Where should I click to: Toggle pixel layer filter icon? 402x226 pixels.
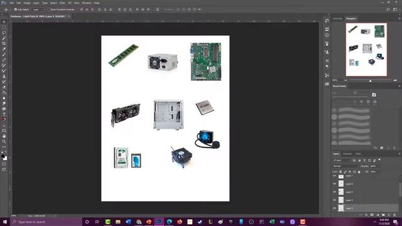(354, 160)
